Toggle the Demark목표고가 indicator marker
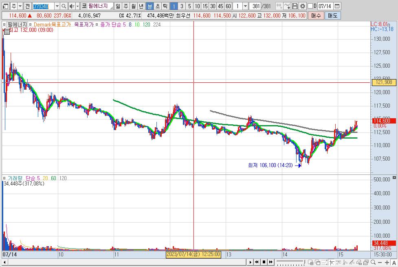398x267 pixels. [x=31, y=24]
